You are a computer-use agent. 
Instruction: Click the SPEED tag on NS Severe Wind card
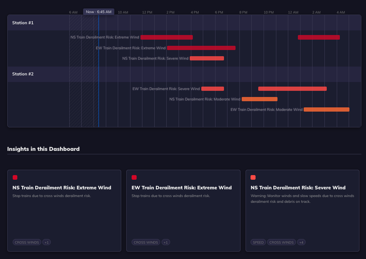tap(258, 242)
